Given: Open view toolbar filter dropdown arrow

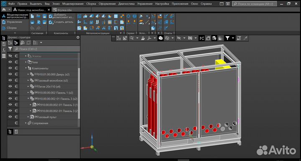Looking at the screenshot, I should (x=233, y=38).
